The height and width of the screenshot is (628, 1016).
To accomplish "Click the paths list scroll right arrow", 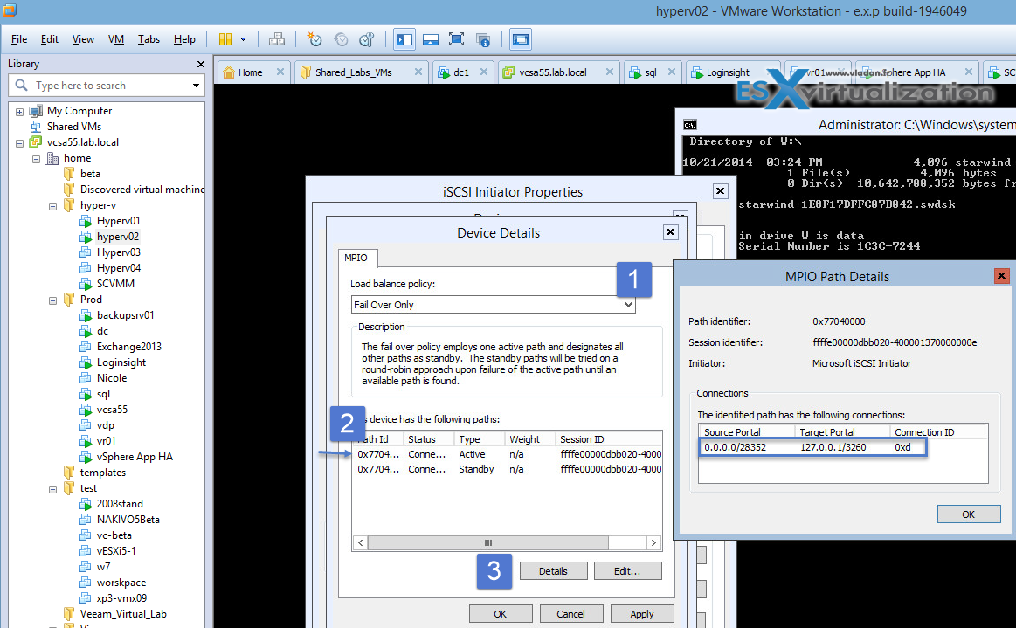I will (x=653, y=543).
